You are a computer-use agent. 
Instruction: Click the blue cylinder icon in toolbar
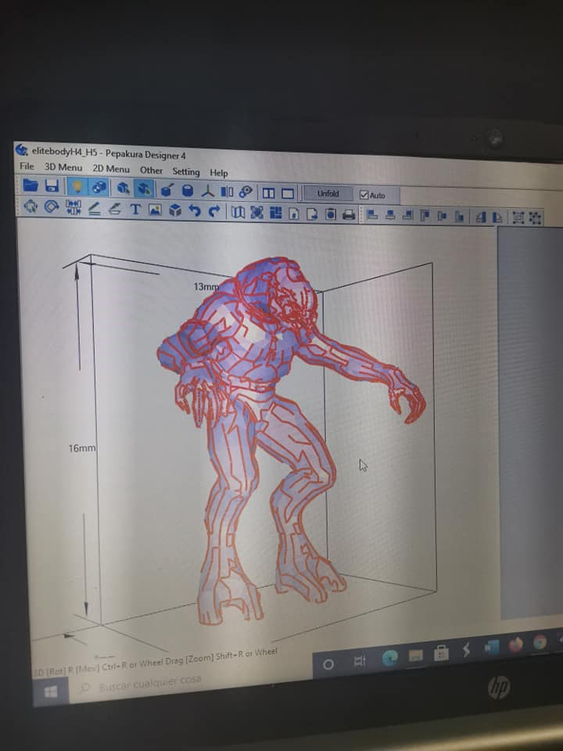point(187,191)
